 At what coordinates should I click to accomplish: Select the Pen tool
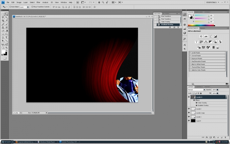(x=3, y=38)
